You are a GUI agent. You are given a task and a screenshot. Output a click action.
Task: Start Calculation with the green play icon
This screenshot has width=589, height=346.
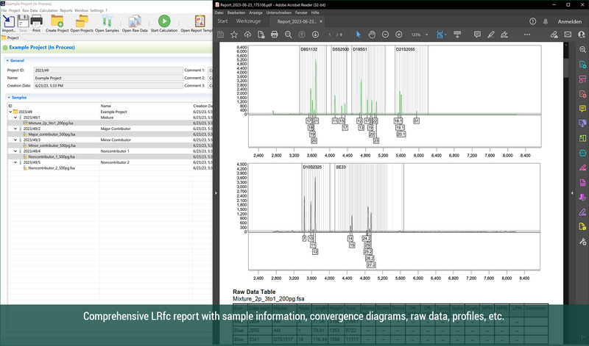click(164, 21)
